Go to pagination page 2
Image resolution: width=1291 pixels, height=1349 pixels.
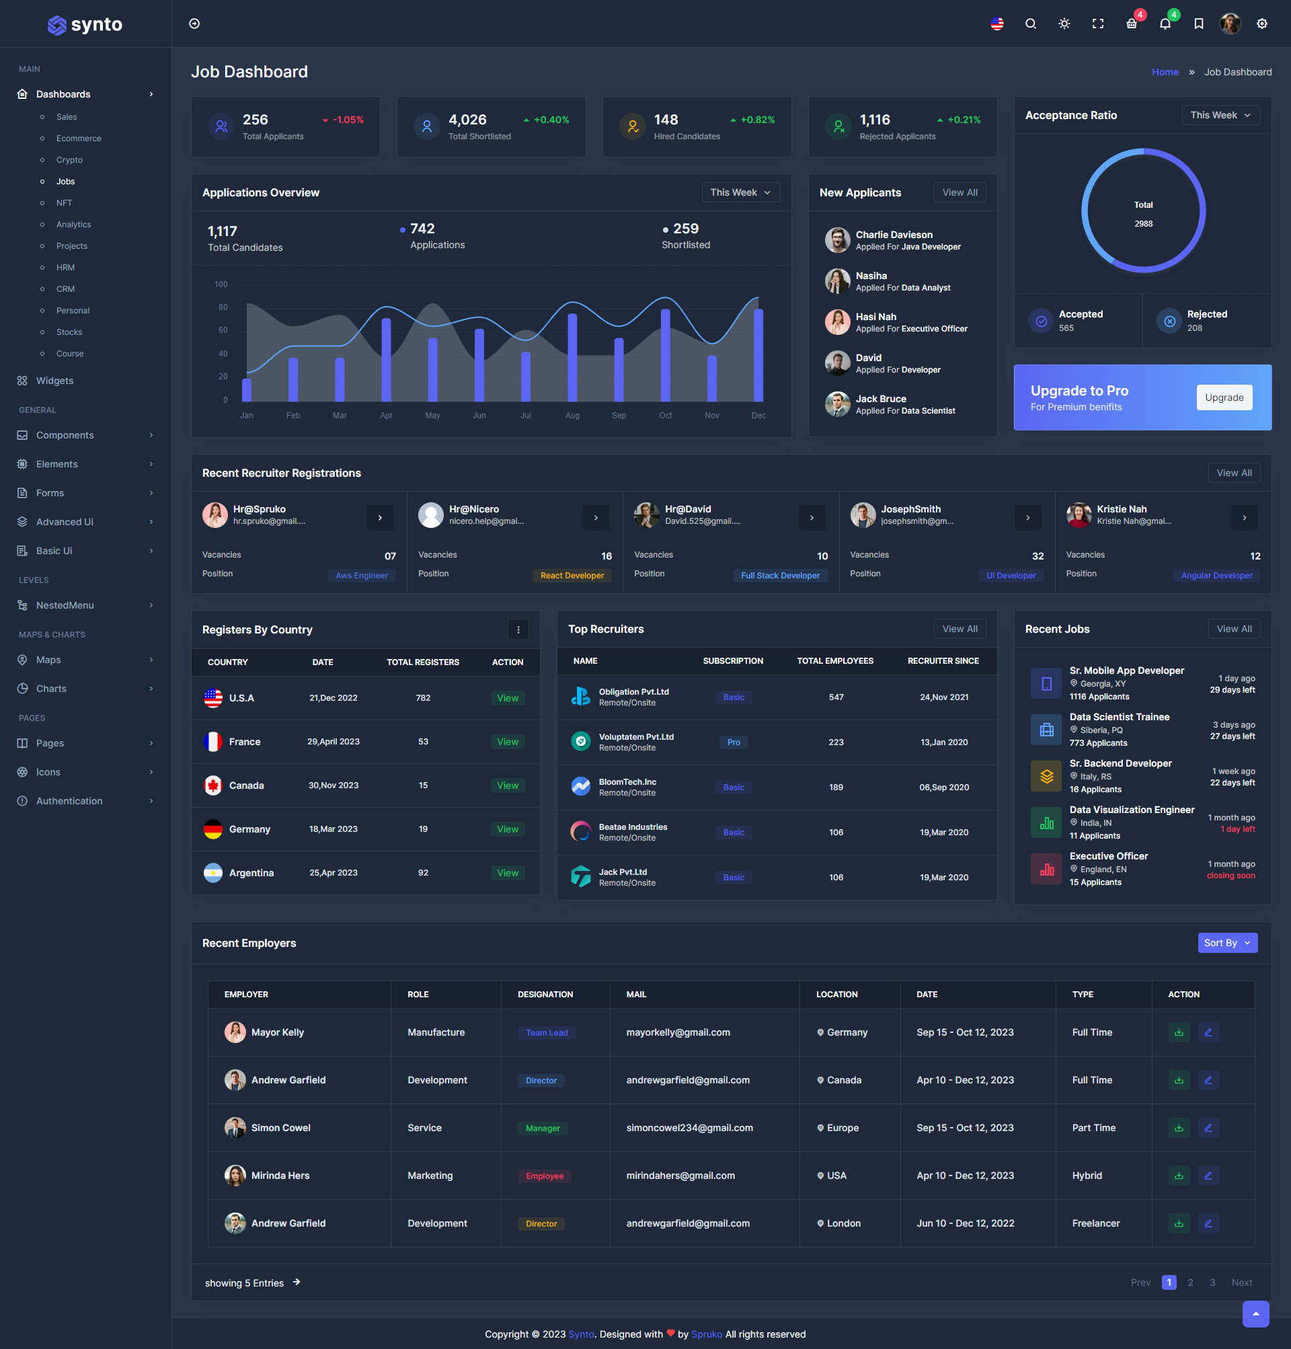pyautogui.click(x=1190, y=1282)
